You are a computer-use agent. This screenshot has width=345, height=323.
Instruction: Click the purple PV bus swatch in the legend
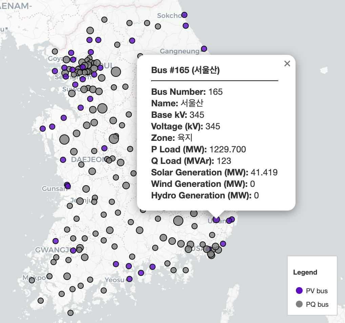coord(299,290)
